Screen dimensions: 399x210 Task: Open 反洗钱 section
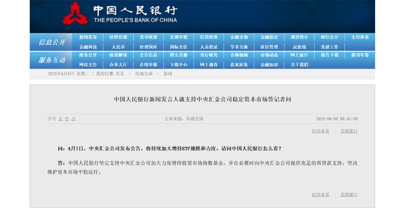[299, 47]
